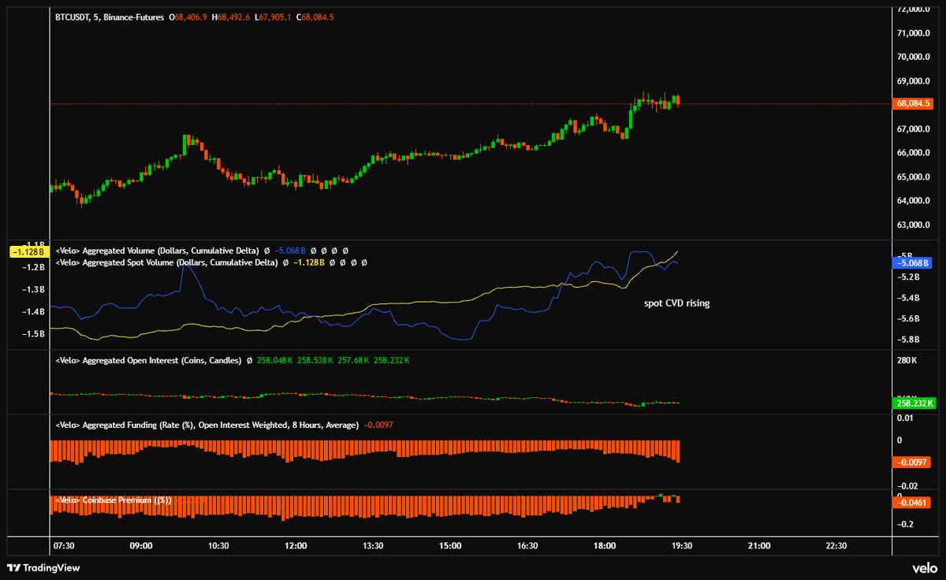Click the 71,000.0 price axis label

[x=914, y=33]
